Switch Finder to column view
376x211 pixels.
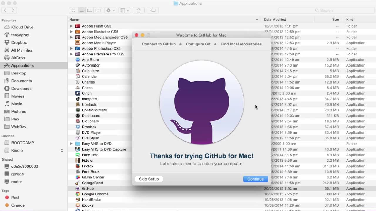[90, 10]
